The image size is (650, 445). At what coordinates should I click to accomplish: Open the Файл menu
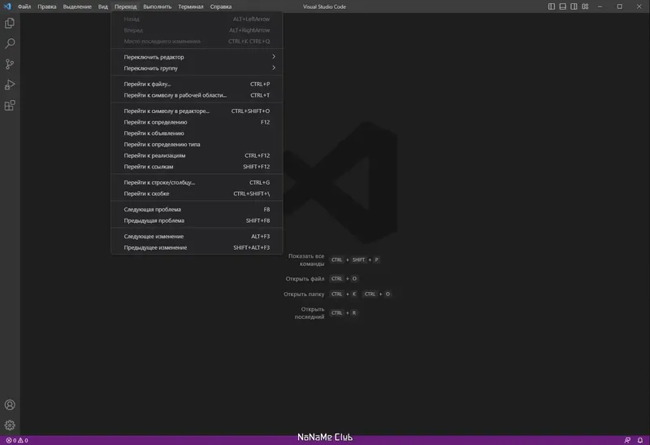point(24,7)
